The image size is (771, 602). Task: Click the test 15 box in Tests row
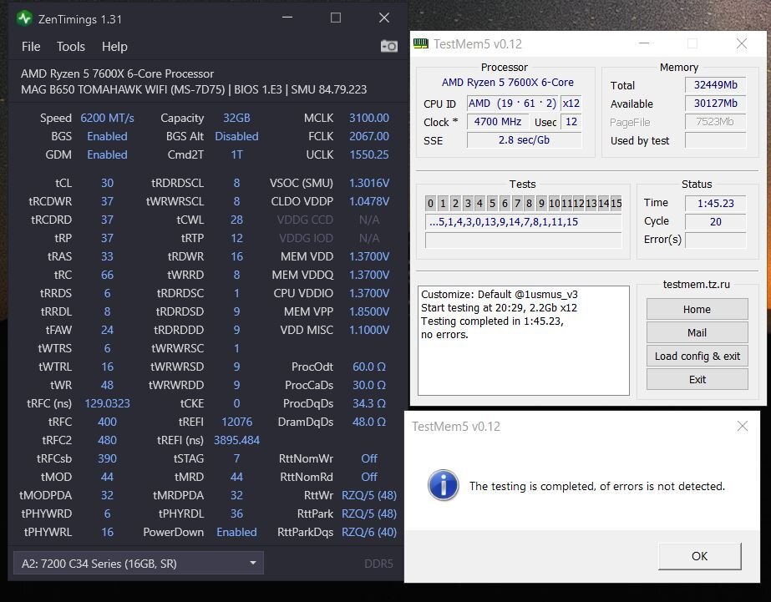[616, 203]
